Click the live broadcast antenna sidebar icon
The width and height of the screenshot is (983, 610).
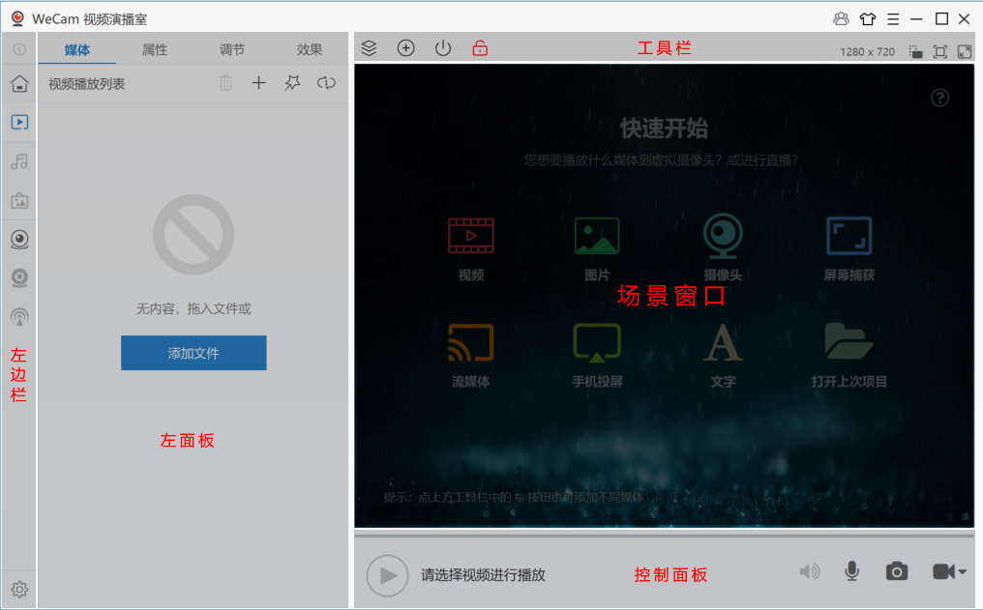[x=19, y=316]
